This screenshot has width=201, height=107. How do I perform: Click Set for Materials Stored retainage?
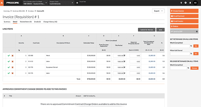click(196, 54)
